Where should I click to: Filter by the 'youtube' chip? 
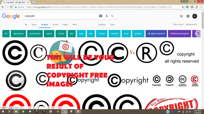138,34
